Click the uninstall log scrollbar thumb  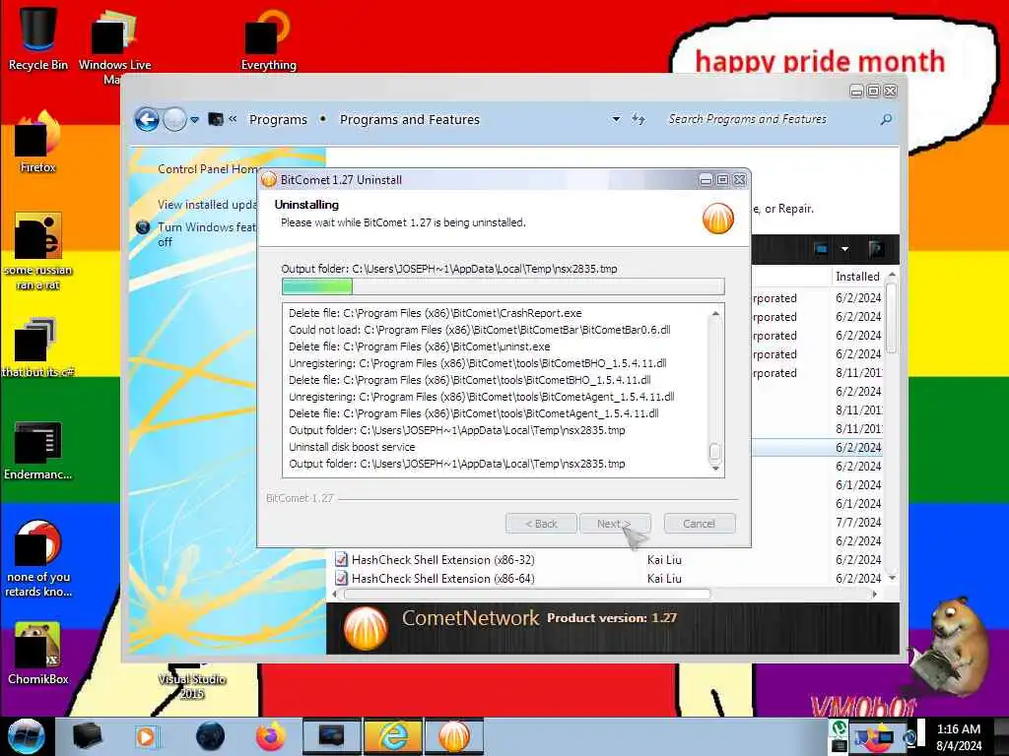point(715,452)
